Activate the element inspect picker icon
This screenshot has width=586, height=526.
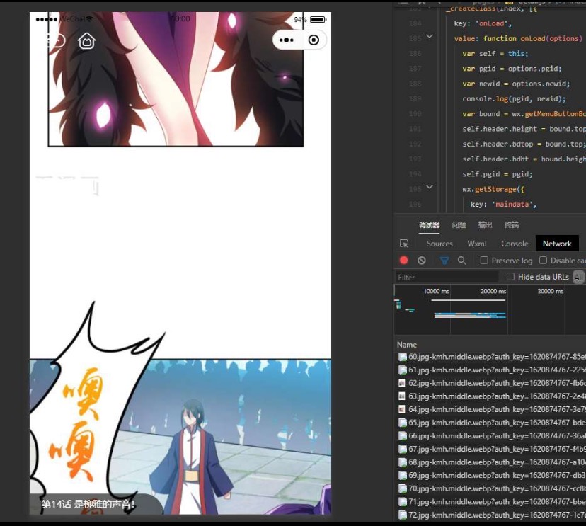pos(404,244)
